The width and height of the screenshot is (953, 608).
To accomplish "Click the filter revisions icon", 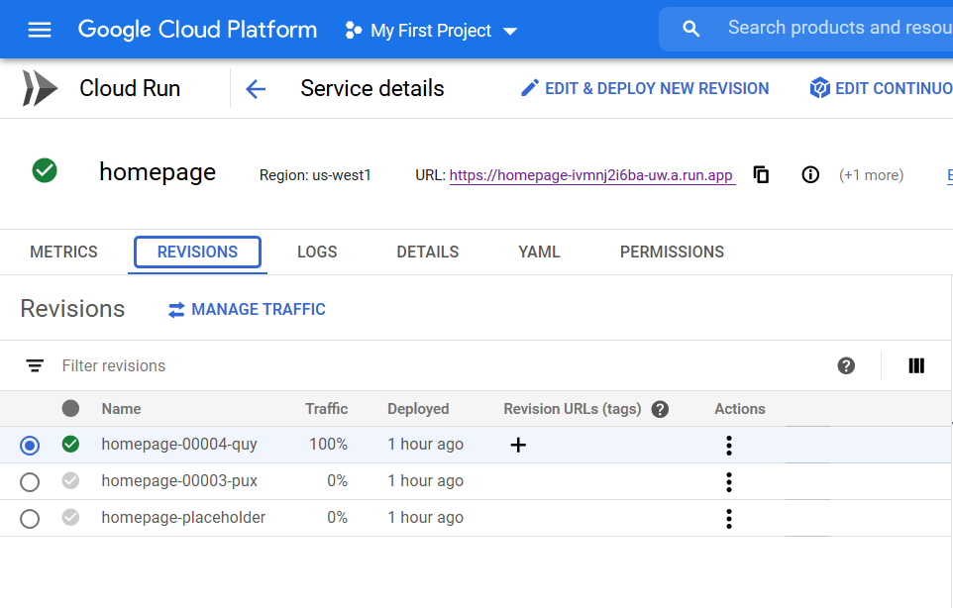I will click(35, 365).
